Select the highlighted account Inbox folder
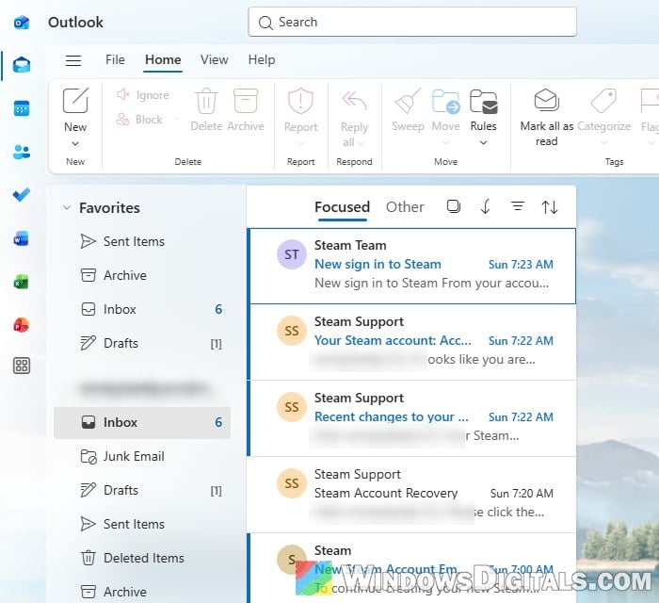The width and height of the screenshot is (659, 603). click(x=142, y=423)
